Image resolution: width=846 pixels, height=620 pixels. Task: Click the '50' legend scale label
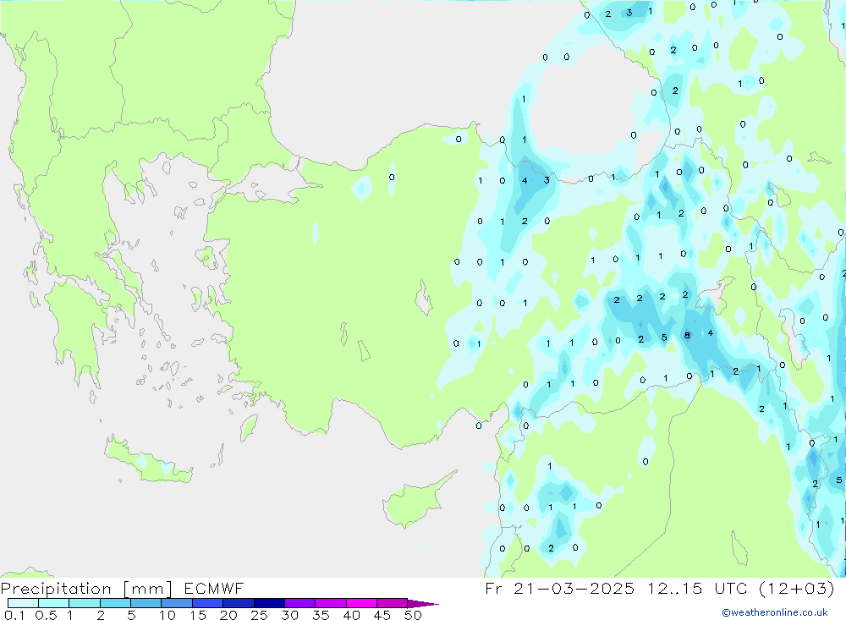pos(413,615)
